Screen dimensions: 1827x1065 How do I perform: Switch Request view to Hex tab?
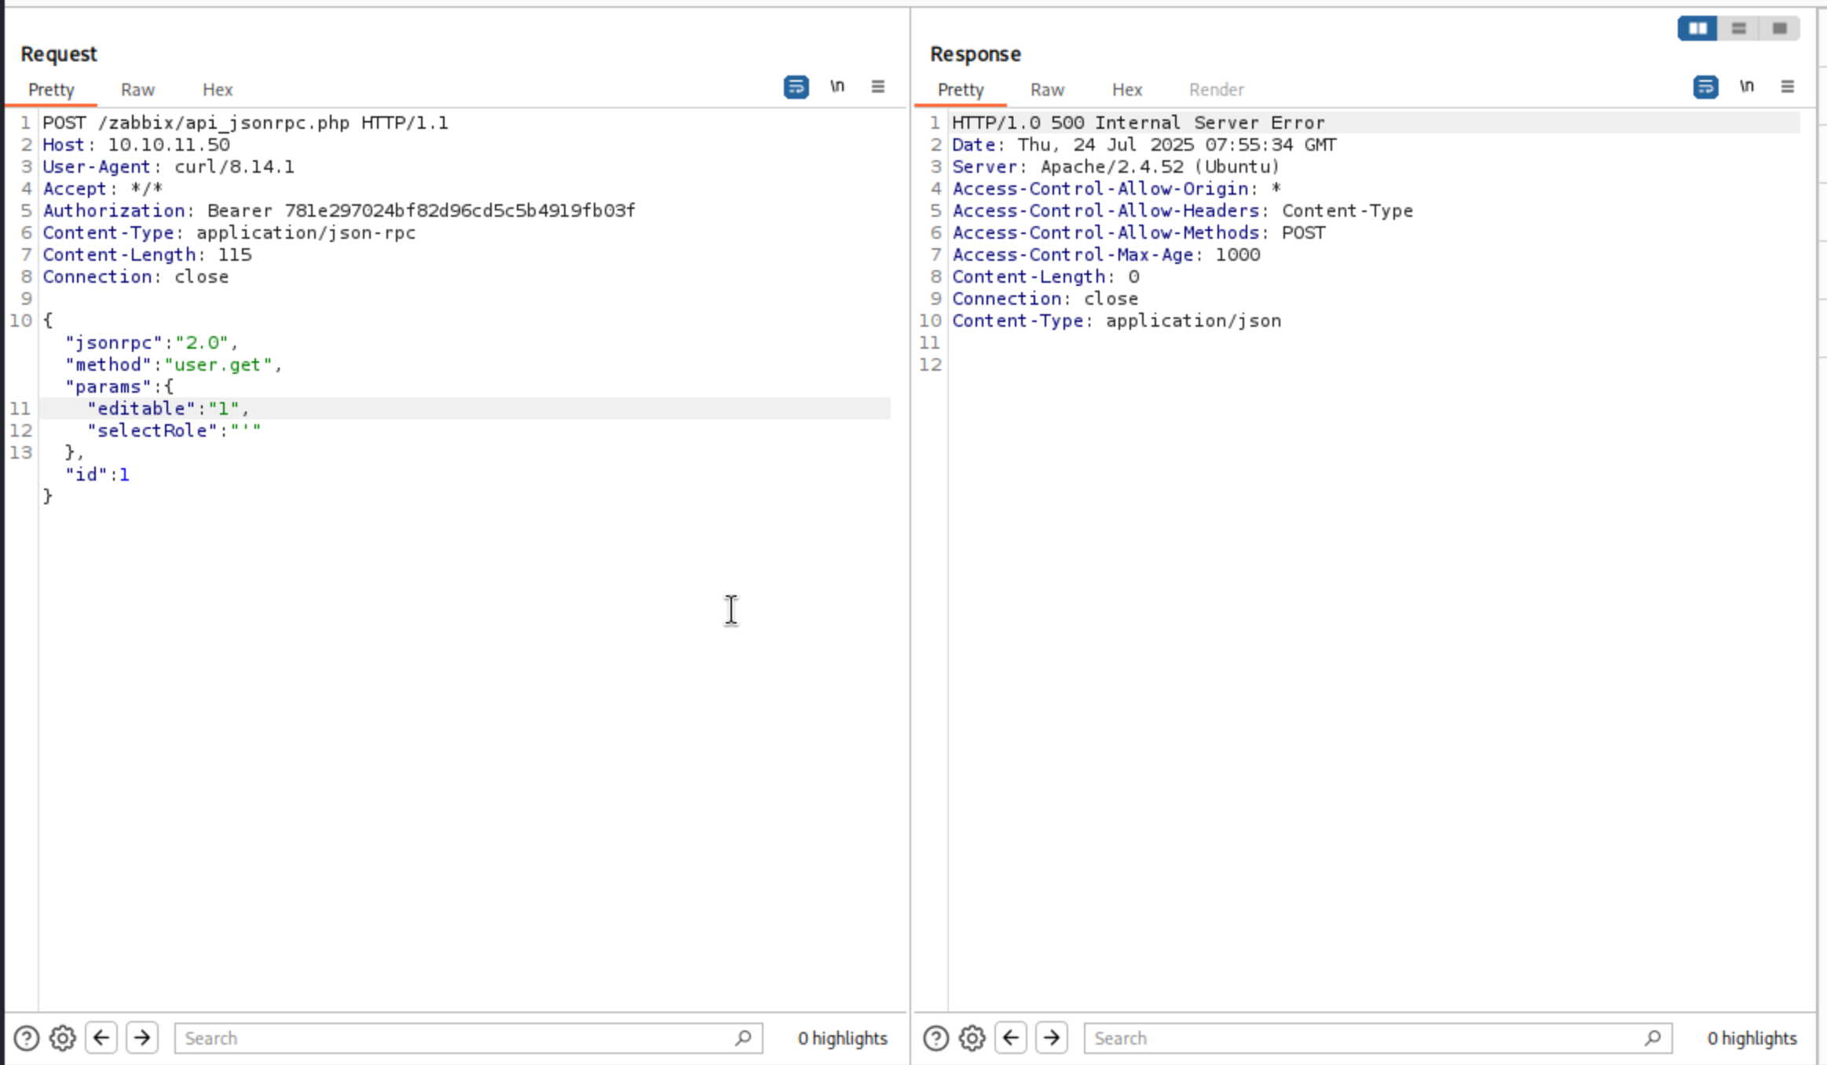(x=218, y=90)
